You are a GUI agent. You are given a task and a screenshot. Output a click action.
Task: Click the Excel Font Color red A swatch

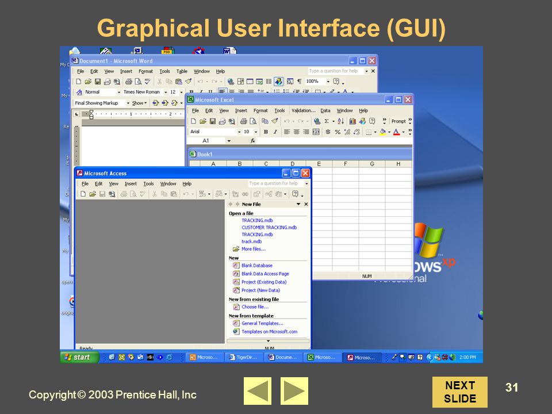(396, 132)
